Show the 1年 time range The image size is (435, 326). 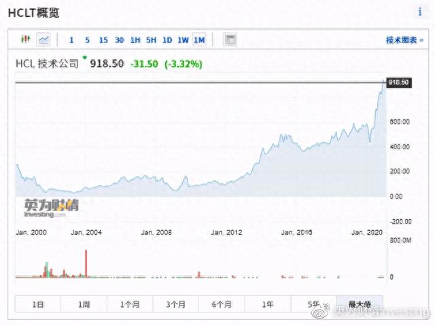click(x=268, y=304)
